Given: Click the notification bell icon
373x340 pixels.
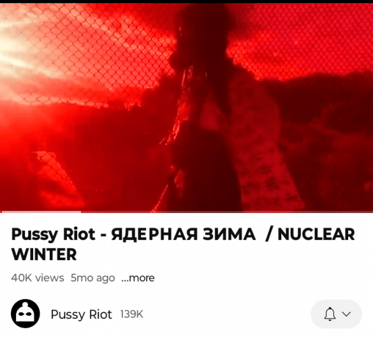Looking at the screenshot, I should click(x=330, y=314).
